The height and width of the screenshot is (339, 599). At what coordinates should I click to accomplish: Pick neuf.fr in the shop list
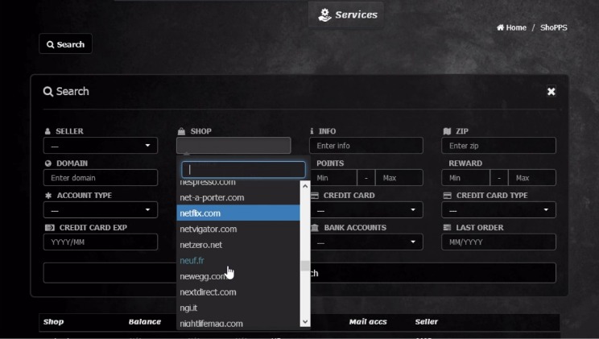(x=238, y=260)
